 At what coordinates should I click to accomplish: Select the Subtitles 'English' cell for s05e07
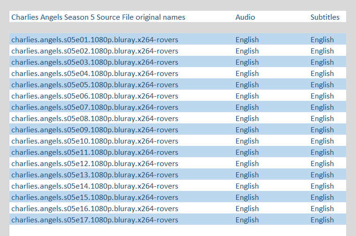[x=322, y=107]
